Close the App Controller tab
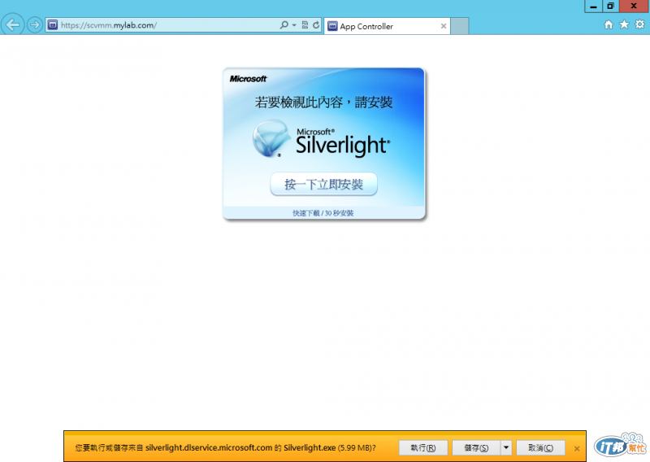 tap(444, 26)
